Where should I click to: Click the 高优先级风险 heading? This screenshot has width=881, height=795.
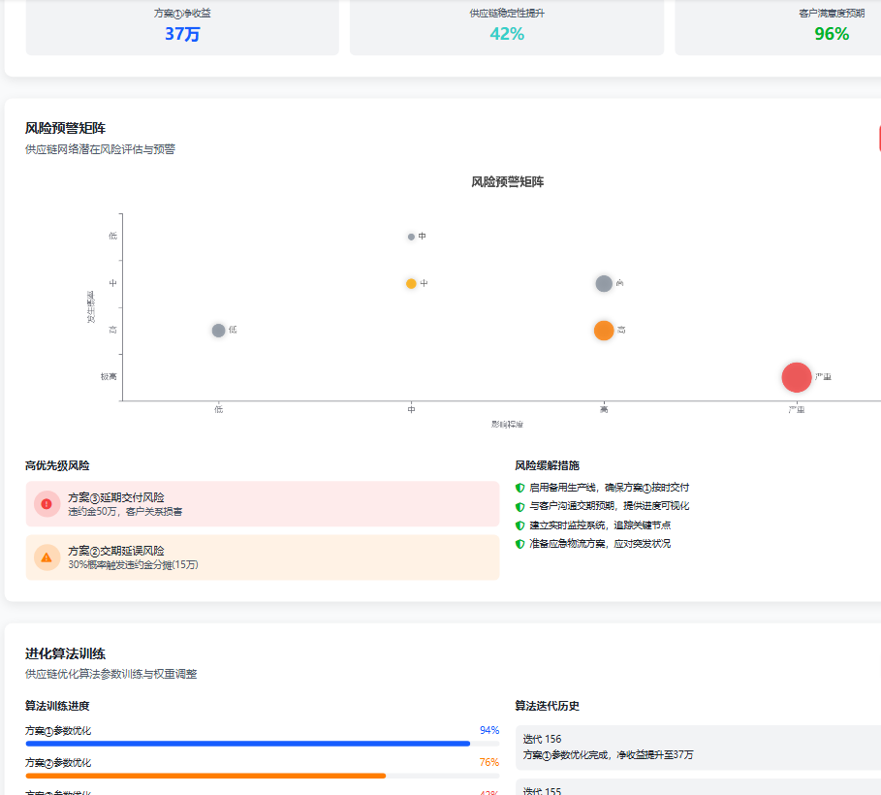(x=57, y=465)
